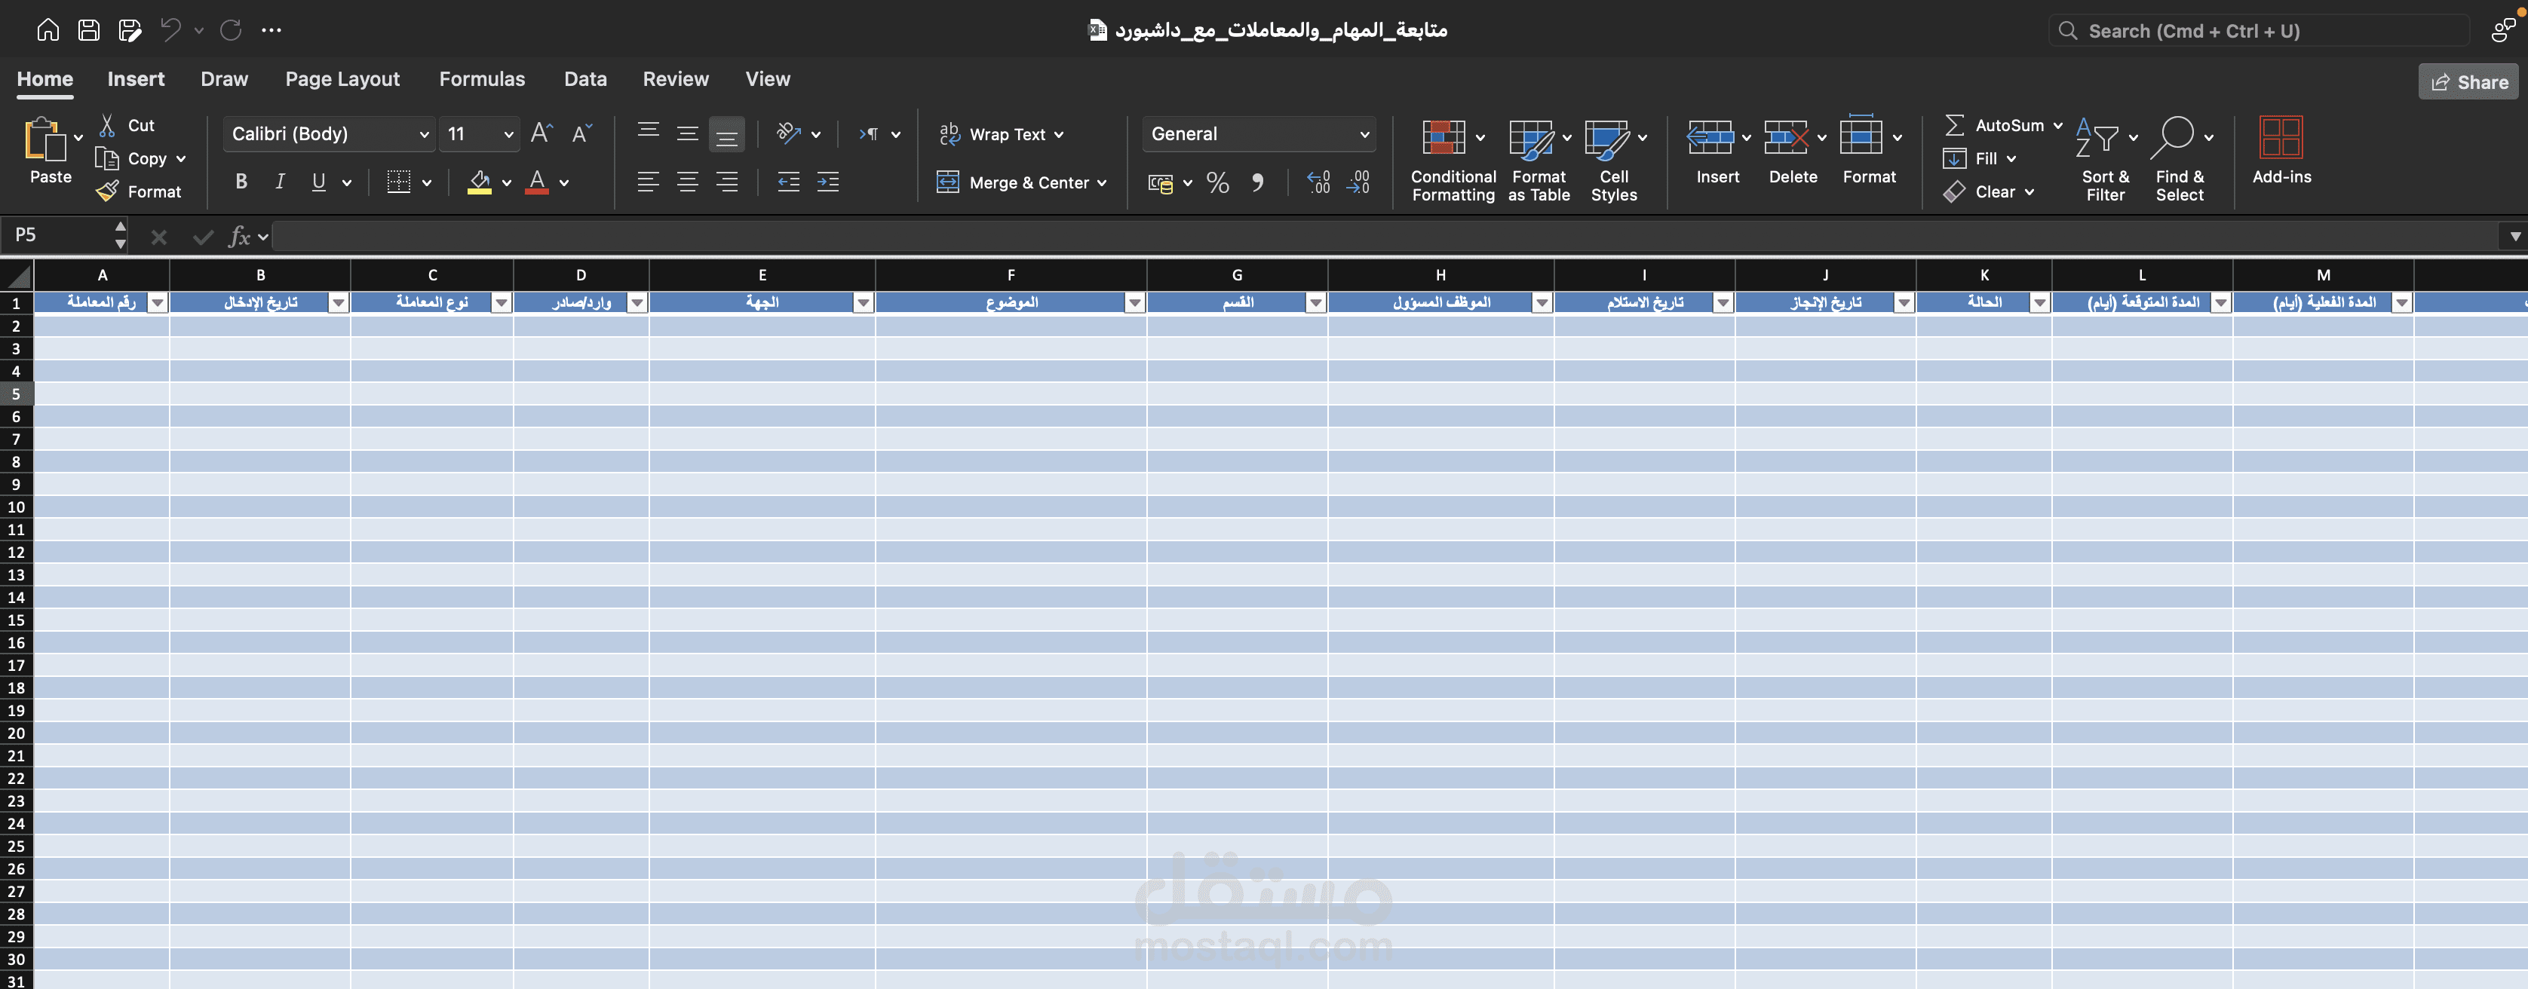Select the middle vertical align icon
This screenshot has width=2528, height=989.
(688, 133)
